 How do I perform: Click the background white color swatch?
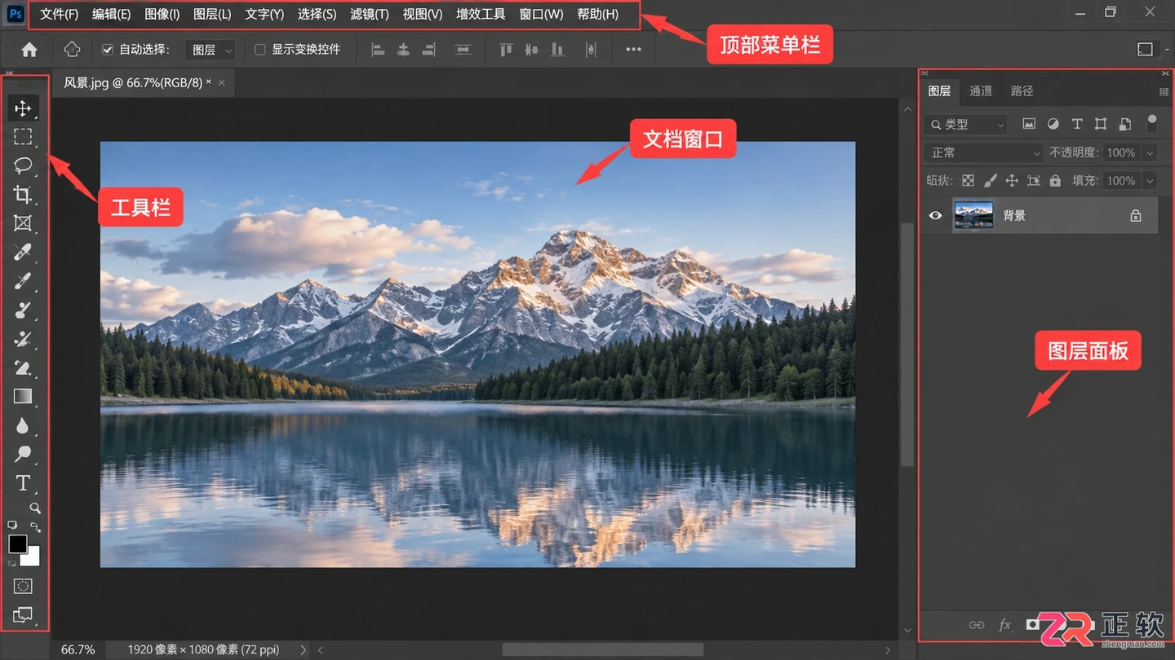pos(31,557)
